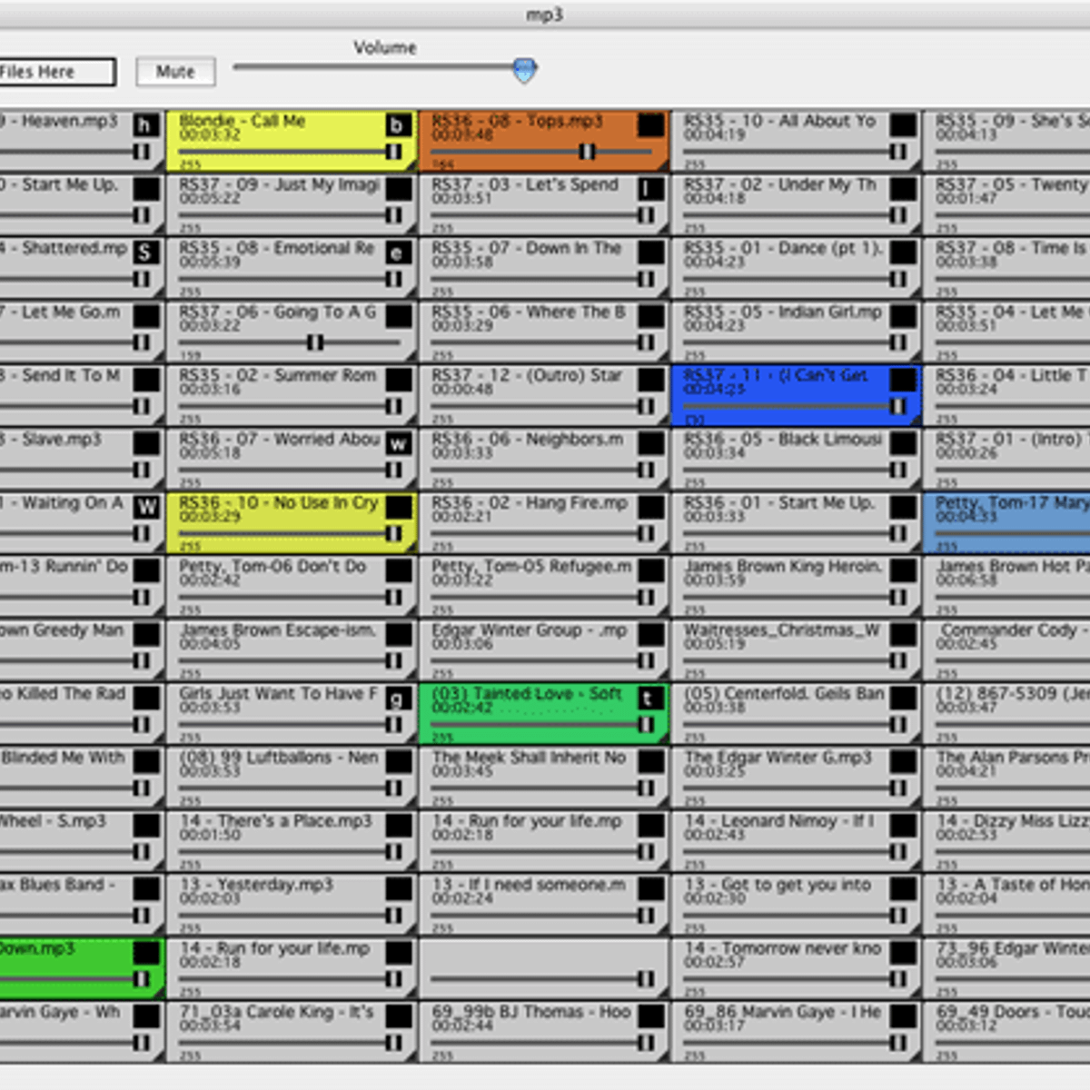Select the RS35 - 06 - Where The B cell
Screen dimensions: 1090x1090
point(544,332)
